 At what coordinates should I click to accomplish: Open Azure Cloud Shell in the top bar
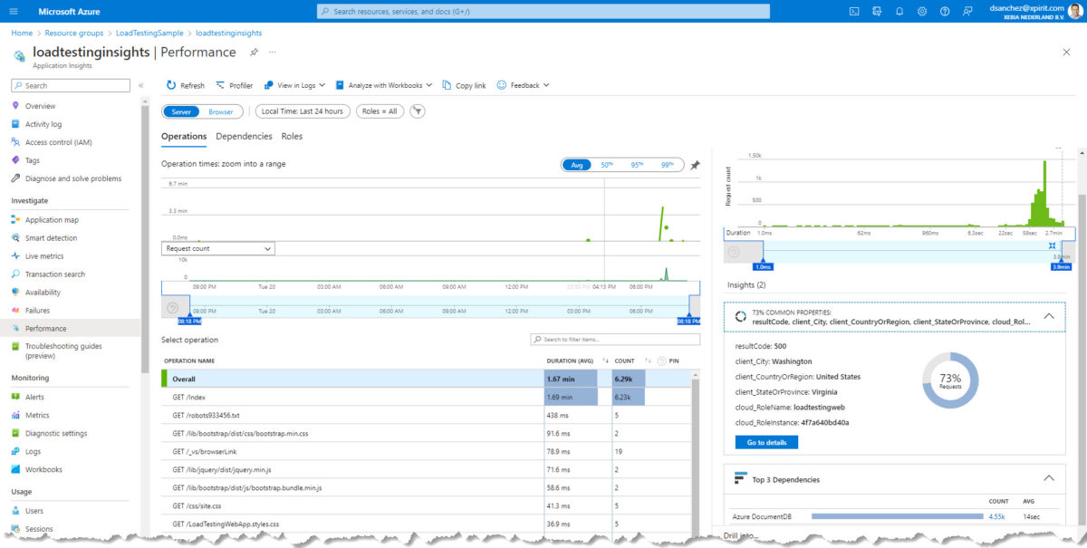pyautogui.click(x=853, y=11)
